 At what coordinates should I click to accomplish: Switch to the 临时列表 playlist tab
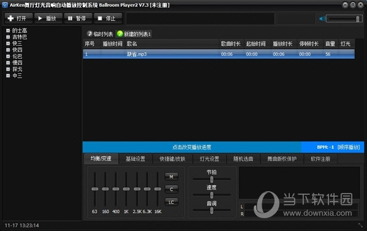tap(100, 34)
